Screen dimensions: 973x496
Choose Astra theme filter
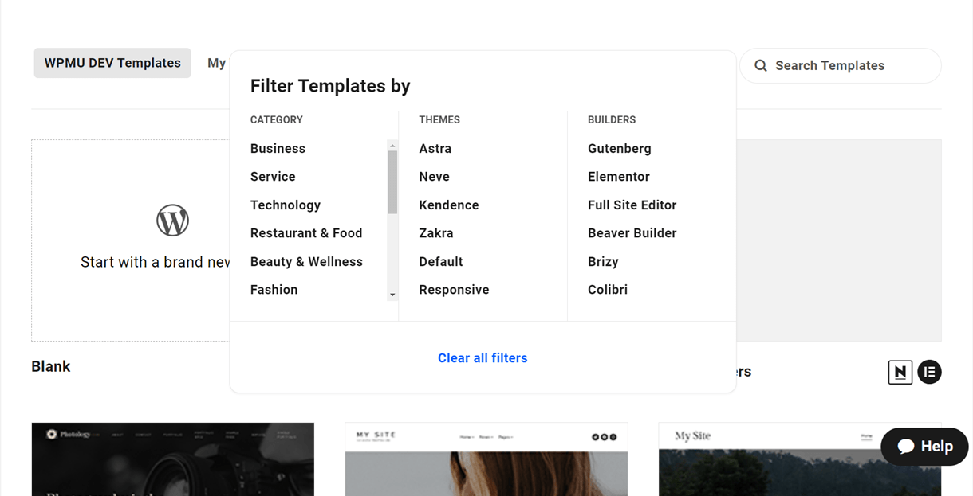[x=435, y=149]
